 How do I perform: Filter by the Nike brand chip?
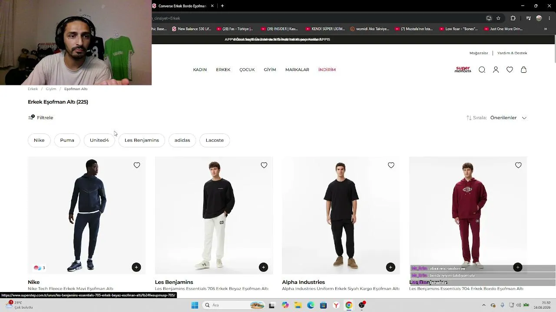pos(39,140)
